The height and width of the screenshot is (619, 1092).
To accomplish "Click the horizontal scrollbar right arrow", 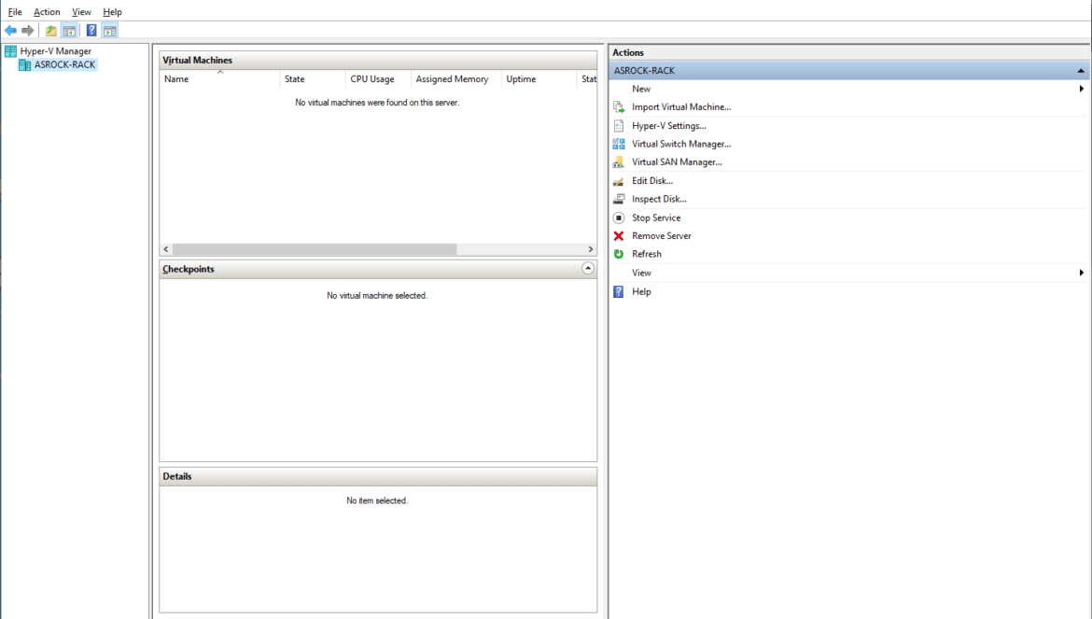I will click(x=591, y=249).
